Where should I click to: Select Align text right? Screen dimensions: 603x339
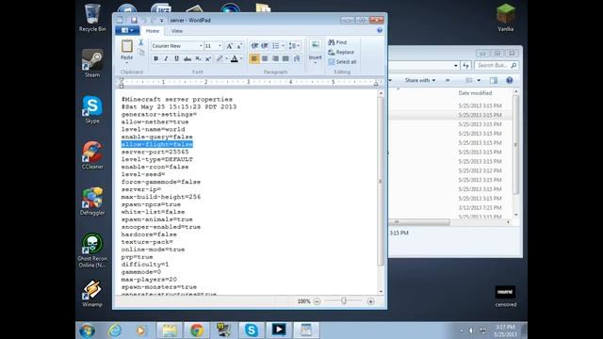(275, 58)
